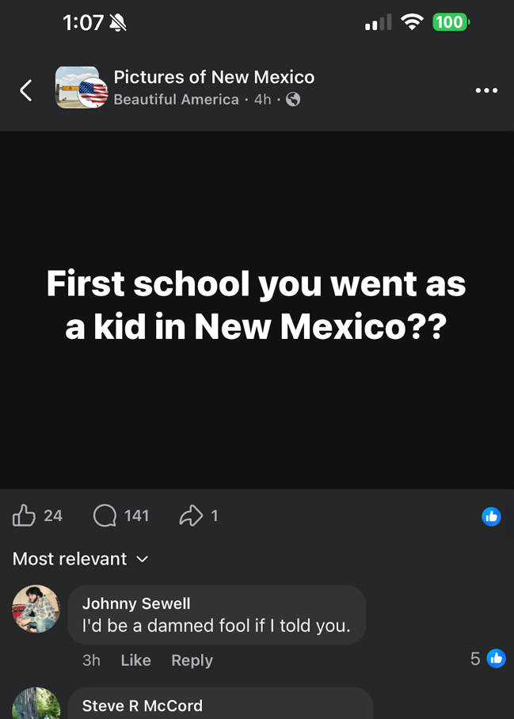Tap the back arrow icon
The height and width of the screenshot is (719, 514).
click(26, 90)
